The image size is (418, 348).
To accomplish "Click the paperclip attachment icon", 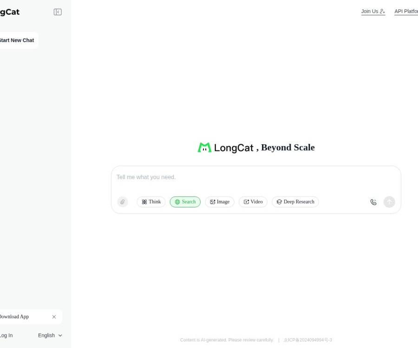I will click(123, 202).
